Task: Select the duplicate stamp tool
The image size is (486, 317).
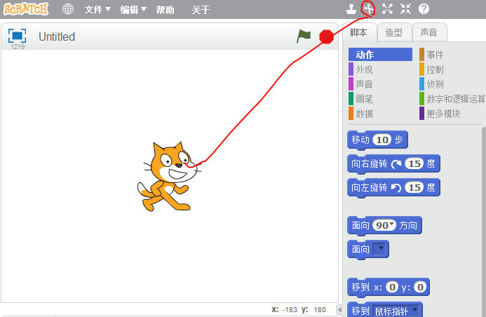Action: pyautogui.click(x=351, y=9)
